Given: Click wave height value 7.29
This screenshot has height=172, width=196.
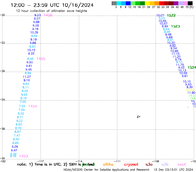Looking at the screenshot, I should click(21, 110).
